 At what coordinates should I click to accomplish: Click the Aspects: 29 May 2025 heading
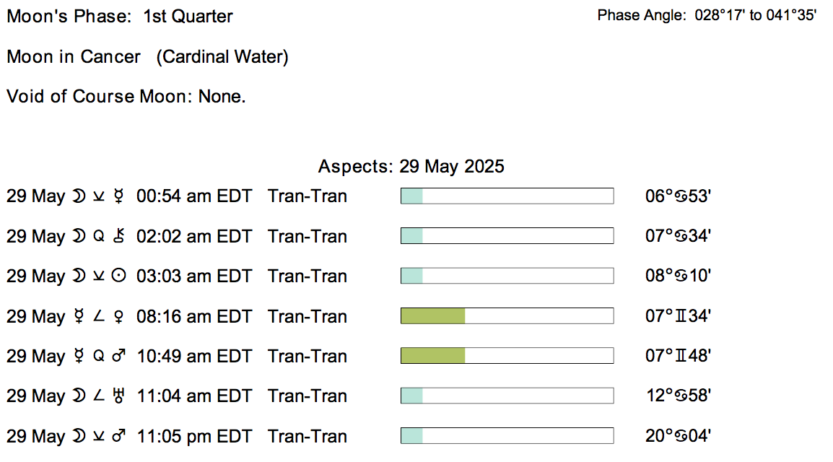[x=411, y=167]
